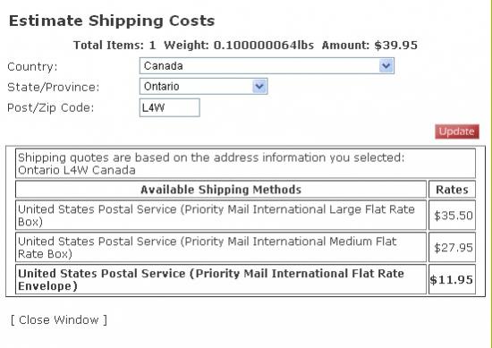Screen dimensions: 492x348
Task: Click the $27.95 rate cell
Action: pyautogui.click(x=452, y=247)
